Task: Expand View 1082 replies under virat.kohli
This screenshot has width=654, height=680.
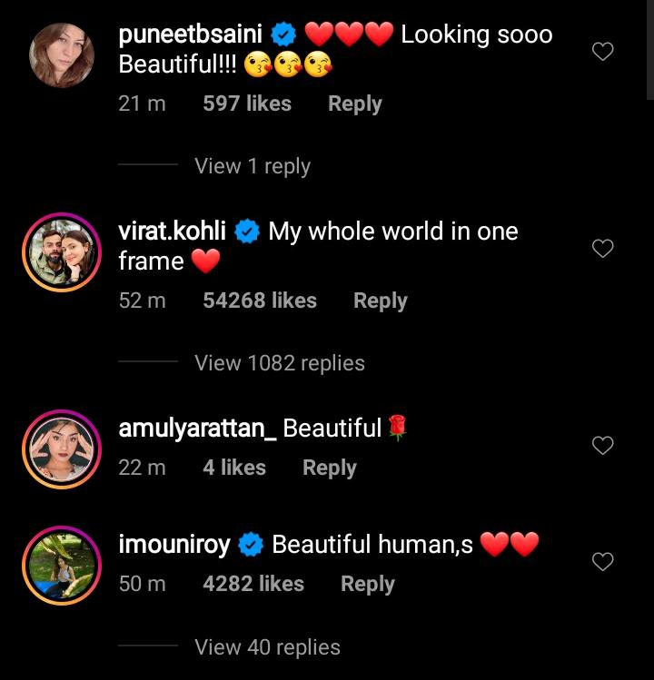Action: (280, 363)
